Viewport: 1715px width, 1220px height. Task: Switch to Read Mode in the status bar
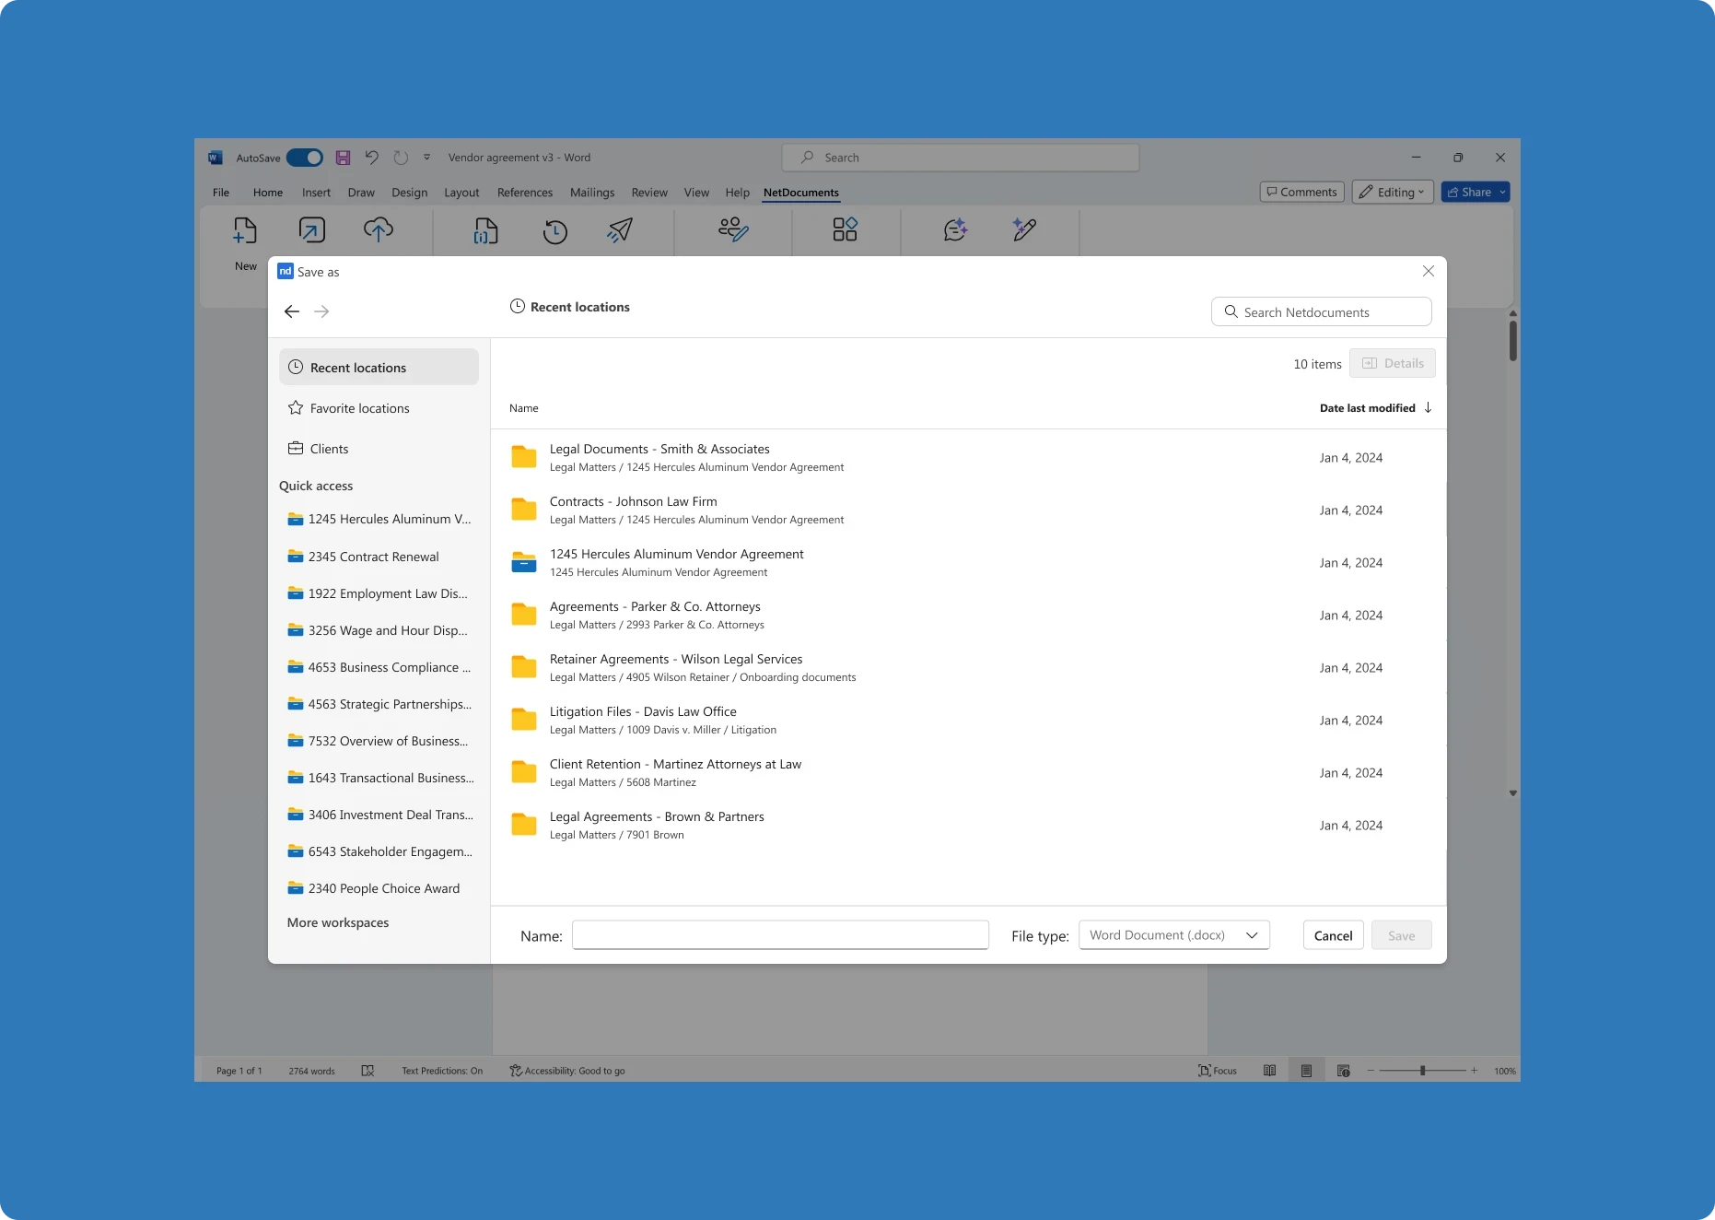pyautogui.click(x=1268, y=1070)
